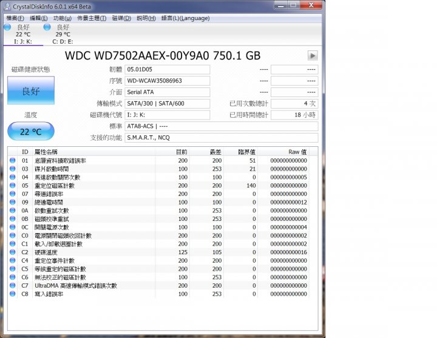Click the power on count field 4 次

click(294, 104)
